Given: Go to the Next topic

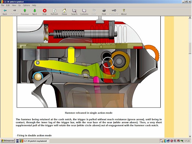Looking at the screenshot, I should click(x=35, y=12).
